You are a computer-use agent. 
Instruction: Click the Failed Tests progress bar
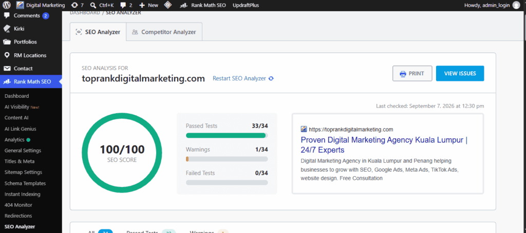227,182
